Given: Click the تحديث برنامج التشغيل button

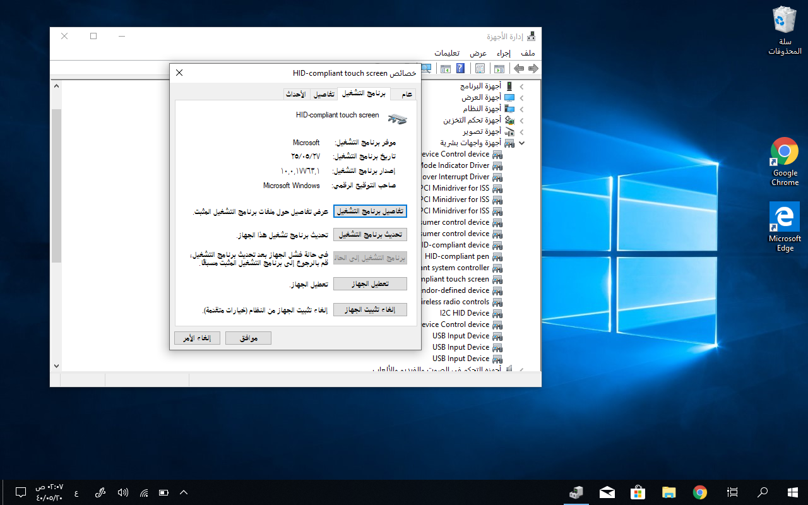Looking at the screenshot, I should [x=370, y=234].
